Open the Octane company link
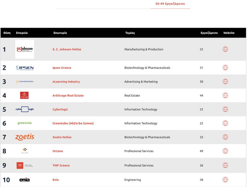This screenshot has width=247, height=188. tap(58, 151)
